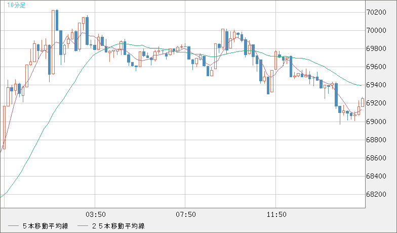Click the green 25-bar average legend line

pyautogui.click(x=82, y=226)
